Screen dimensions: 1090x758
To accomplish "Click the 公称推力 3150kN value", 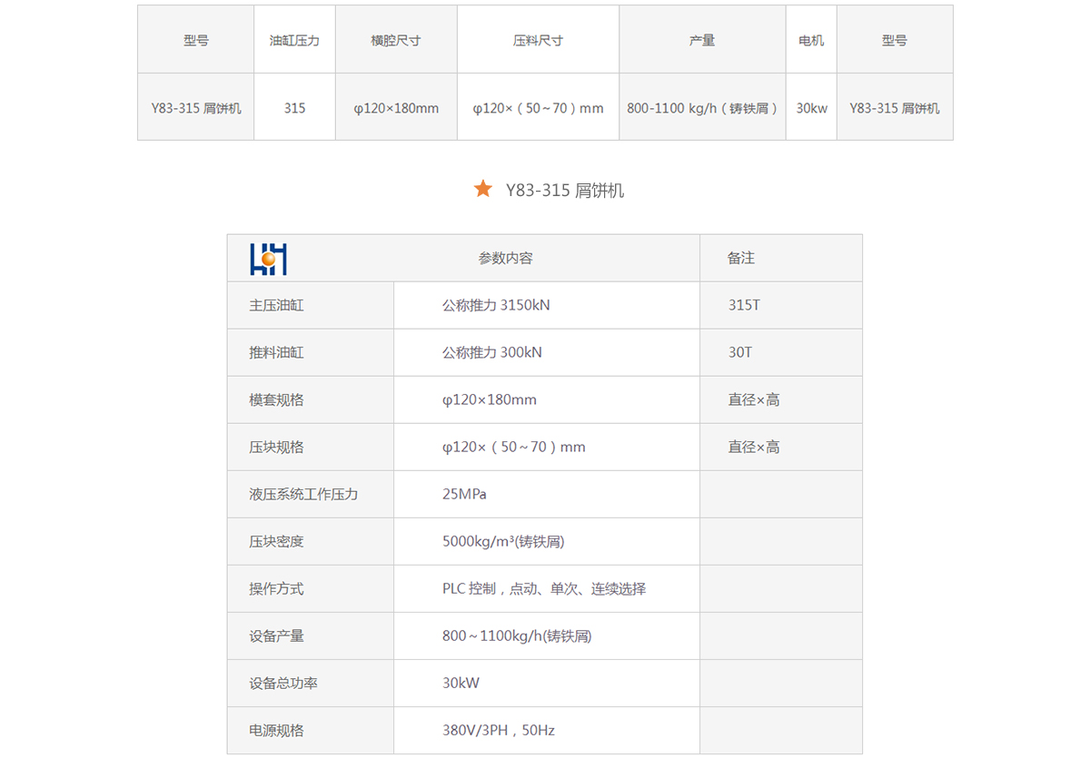I will (x=496, y=306).
